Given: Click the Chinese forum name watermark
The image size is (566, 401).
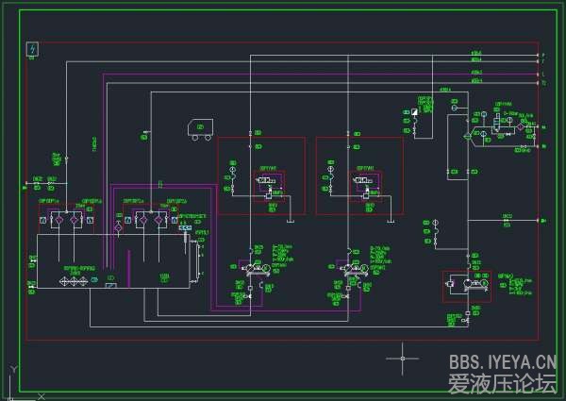Looking at the screenshot, I should pyautogui.click(x=502, y=384).
